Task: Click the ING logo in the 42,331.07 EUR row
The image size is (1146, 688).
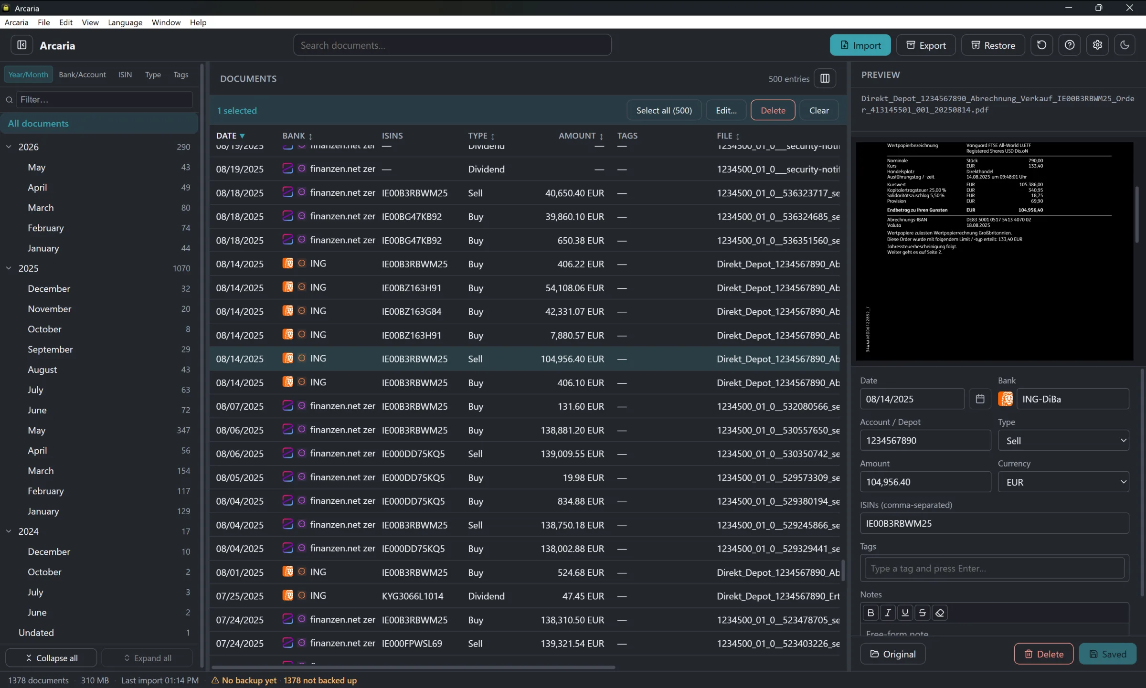Action: pyautogui.click(x=287, y=311)
